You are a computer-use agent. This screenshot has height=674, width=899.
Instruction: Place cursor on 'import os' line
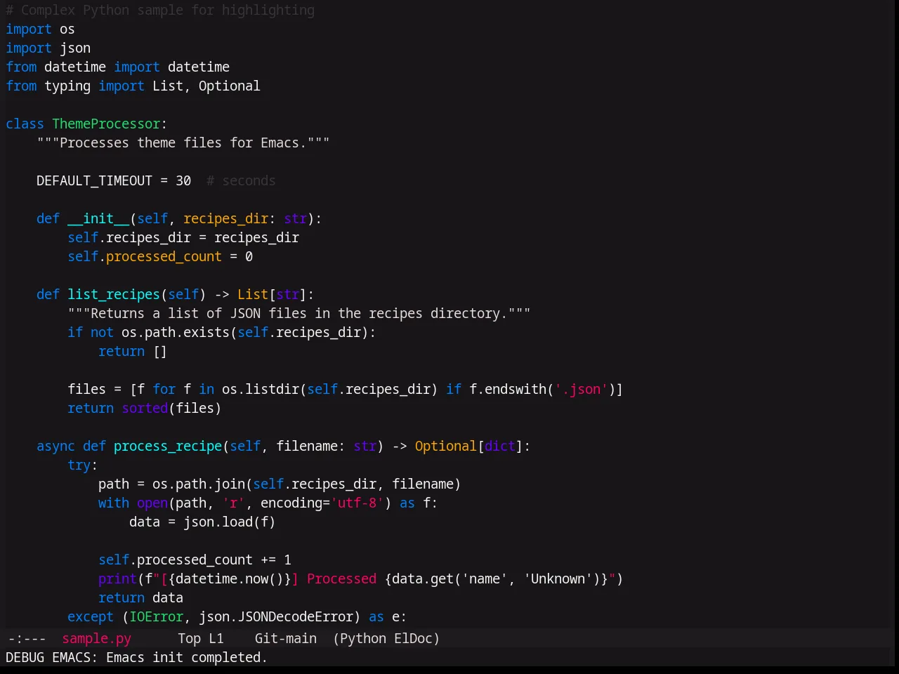[40, 29]
